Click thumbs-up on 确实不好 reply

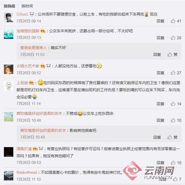pyautogui.click(x=172, y=55)
